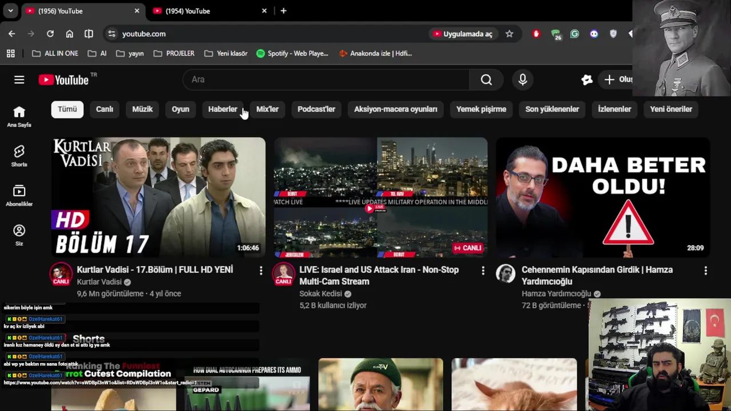Select the Son yüklenenler chip
731x411 pixels.
click(552, 109)
